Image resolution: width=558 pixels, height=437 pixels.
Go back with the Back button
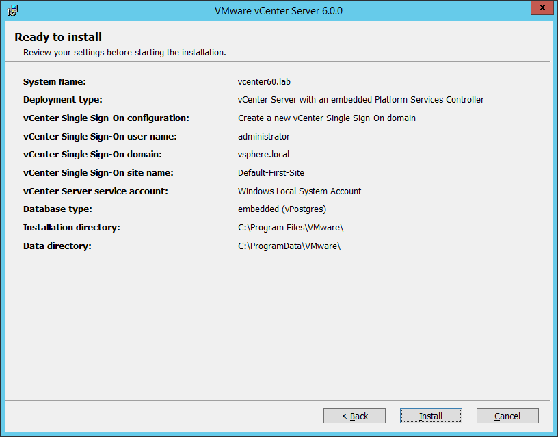tap(354, 416)
